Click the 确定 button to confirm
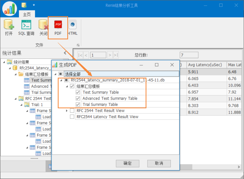Viewport: 244px width, 179px height. coord(128,164)
